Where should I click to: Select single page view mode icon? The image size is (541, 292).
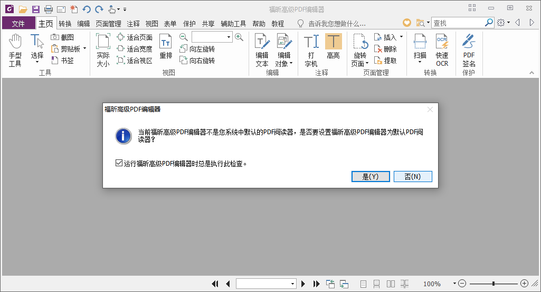(x=363, y=284)
